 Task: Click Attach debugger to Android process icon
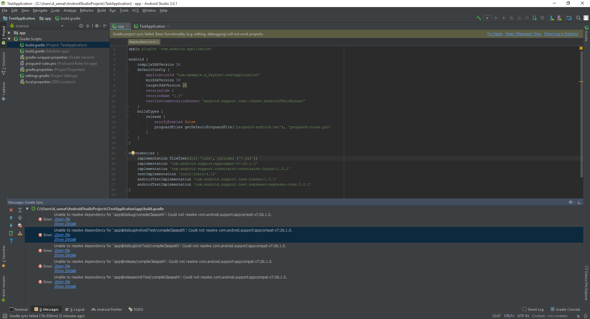tap(535, 18)
